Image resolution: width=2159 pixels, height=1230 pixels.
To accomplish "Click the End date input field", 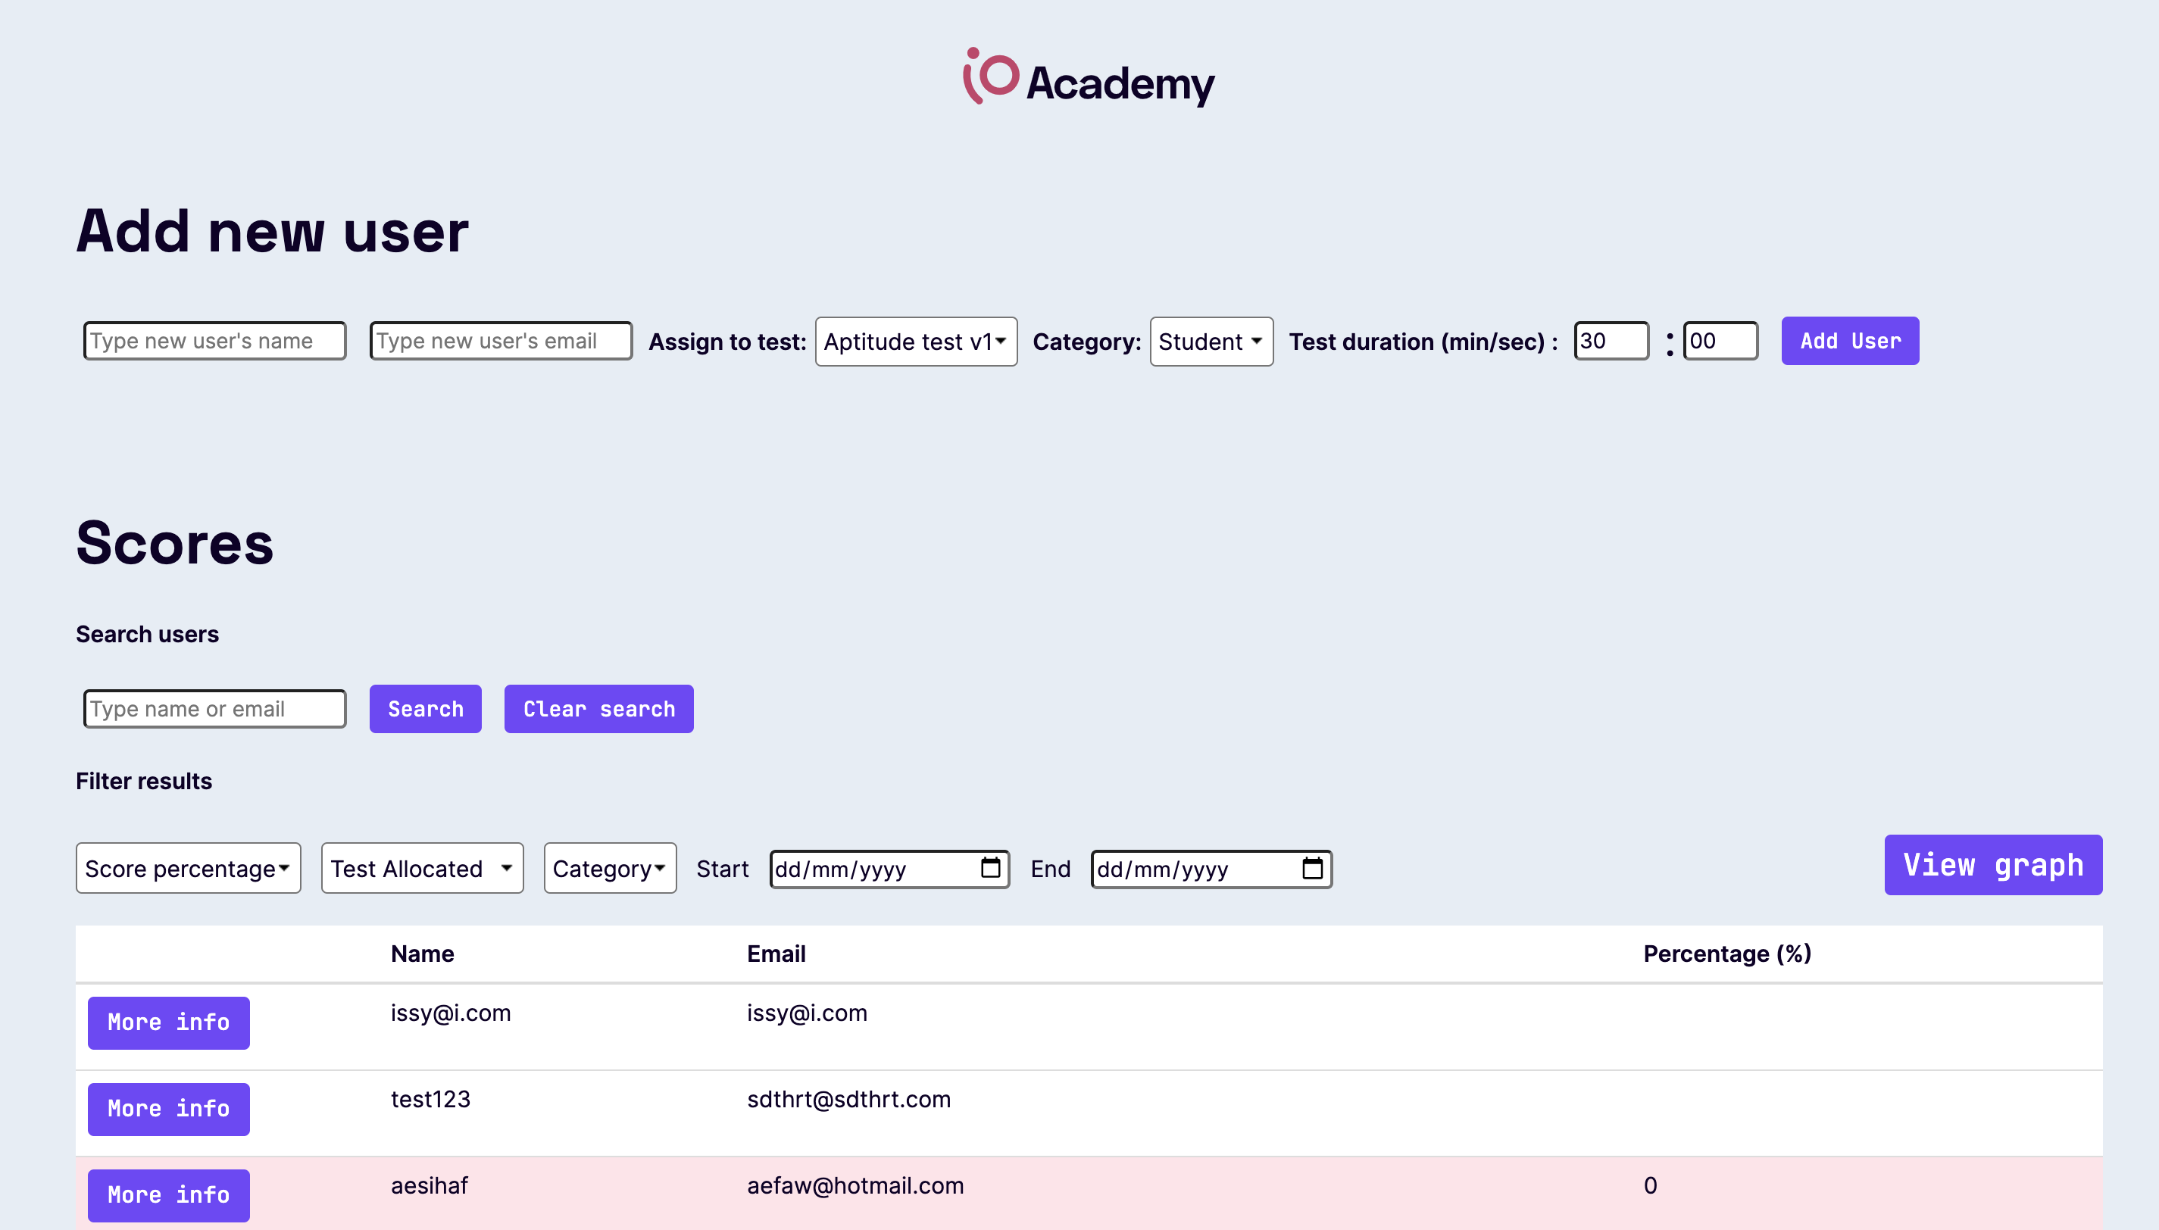I will pyautogui.click(x=1211, y=869).
